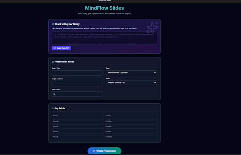Image resolution: width=241 pixels, height=155 pixels.
Task: Click the Slide Count field
Action: (x=77, y=94)
